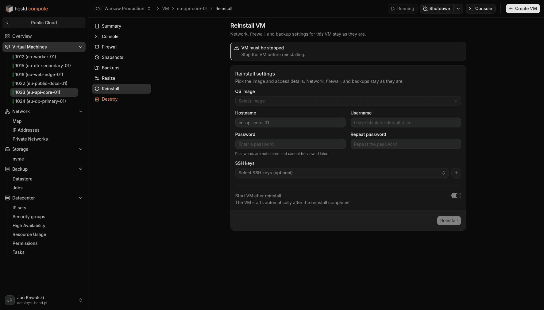The image size is (544, 310).
Task: Open the Console button in header
Action: (x=480, y=9)
